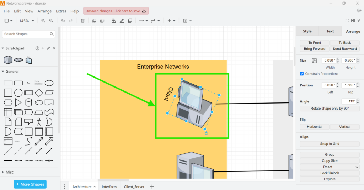Select the Actor stick figure shape
Screen dimensions: 364x190
pos(39,122)
